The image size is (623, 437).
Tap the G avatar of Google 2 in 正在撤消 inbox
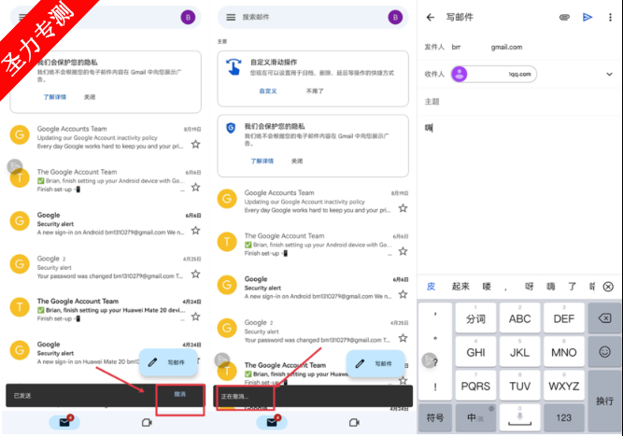227,328
